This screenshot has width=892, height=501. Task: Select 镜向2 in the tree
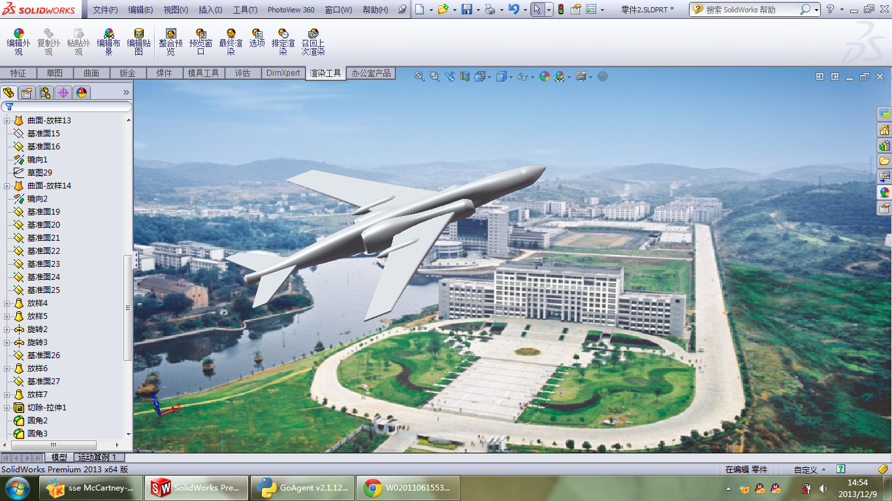(x=37, y=199)
